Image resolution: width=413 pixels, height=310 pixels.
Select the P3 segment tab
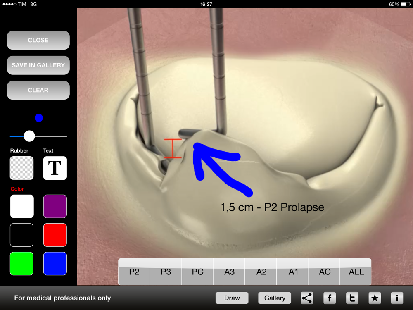click(166, 272)
